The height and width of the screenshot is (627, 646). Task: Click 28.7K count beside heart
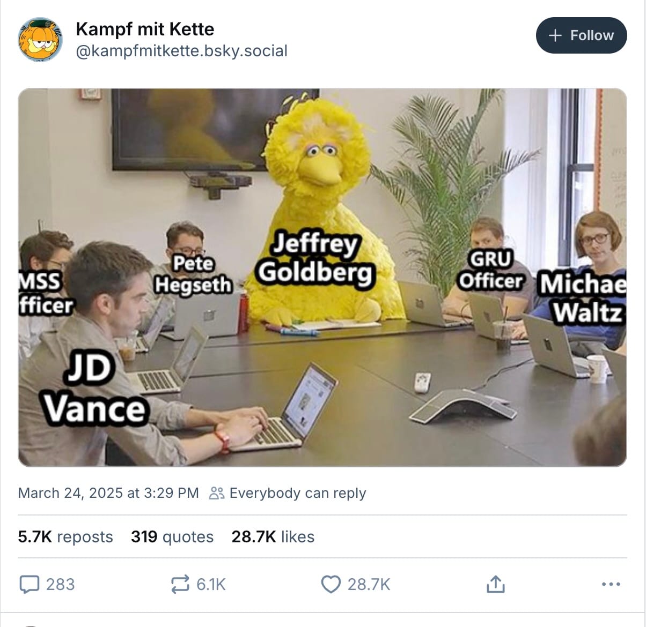coord(369,584)
